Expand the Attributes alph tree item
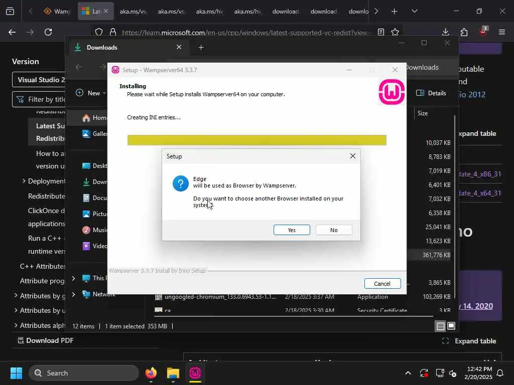Image resolution: width=514 pixels, height=385 pixels. [x=16, y=325]
